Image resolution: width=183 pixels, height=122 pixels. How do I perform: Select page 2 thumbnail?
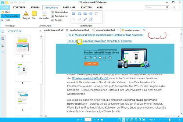[23, 72]
